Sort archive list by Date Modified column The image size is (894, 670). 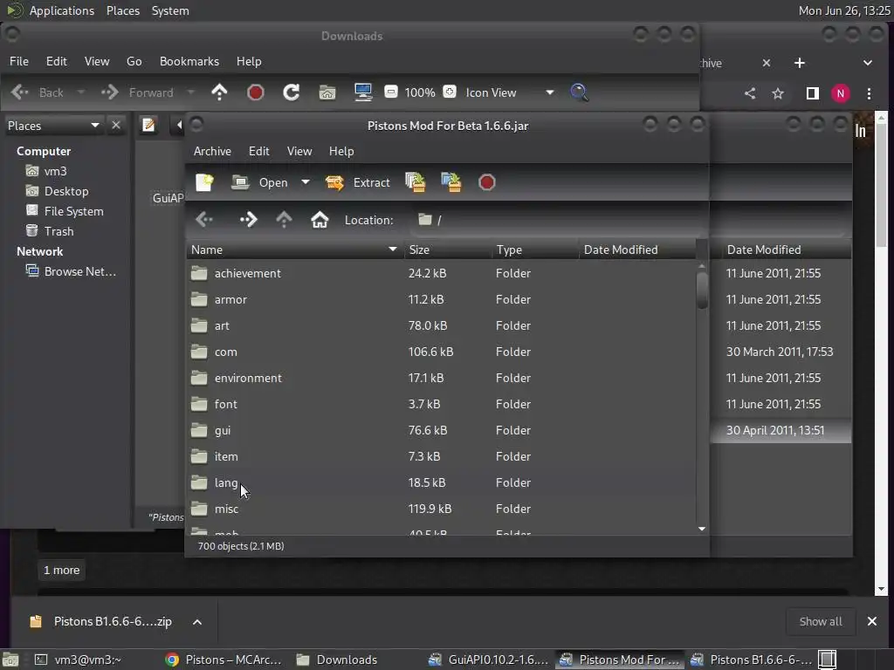click(637, 250)
